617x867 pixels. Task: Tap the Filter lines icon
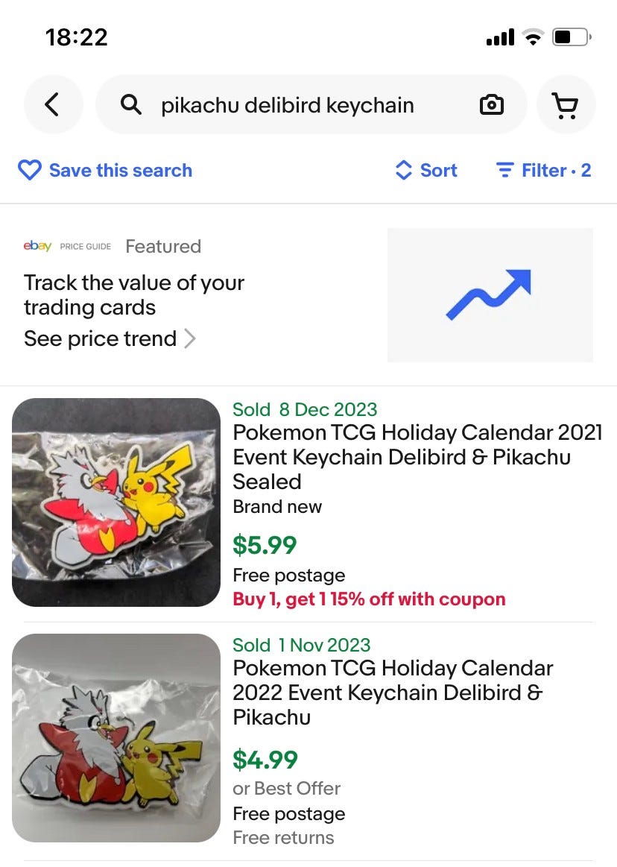point(505,171)
